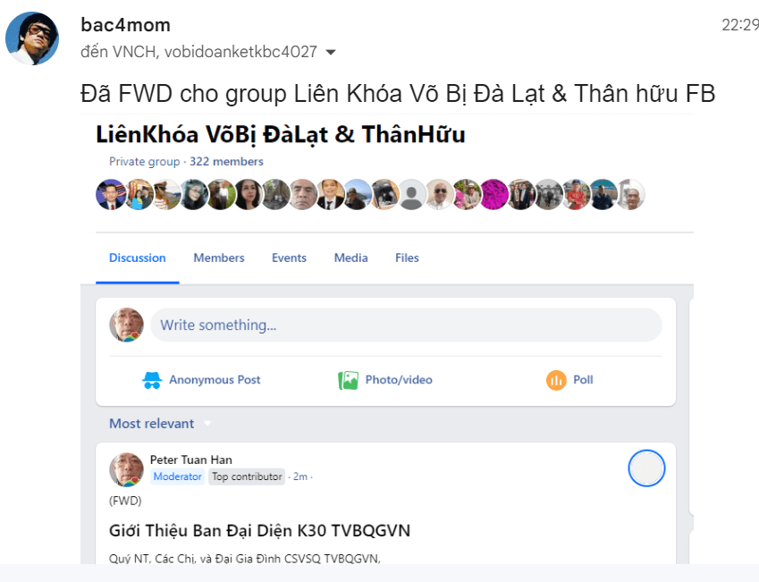Click the blue-ringed circle on the post
Viewport: 759px width, 582px height.
click(x=646, y=468)
